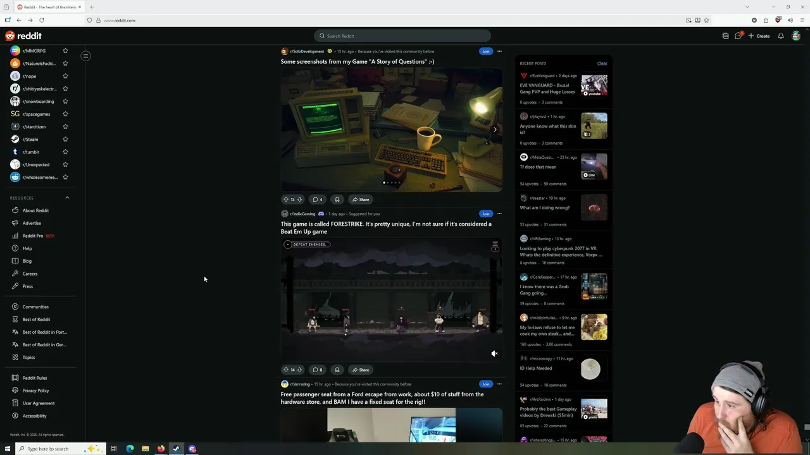Image resolution: width=810 pixels, height=455 pixels.
Task: Open Communities in sidebar
Action: [35, 306]
